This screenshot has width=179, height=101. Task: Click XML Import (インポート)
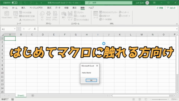124,12
